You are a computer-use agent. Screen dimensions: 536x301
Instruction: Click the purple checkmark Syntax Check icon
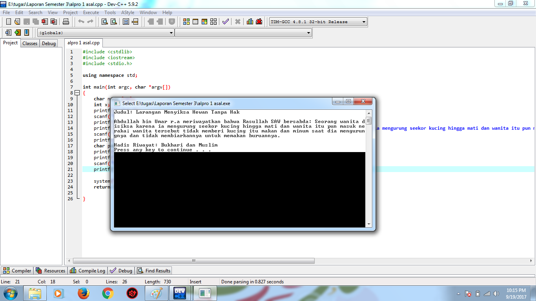(226, 22)
